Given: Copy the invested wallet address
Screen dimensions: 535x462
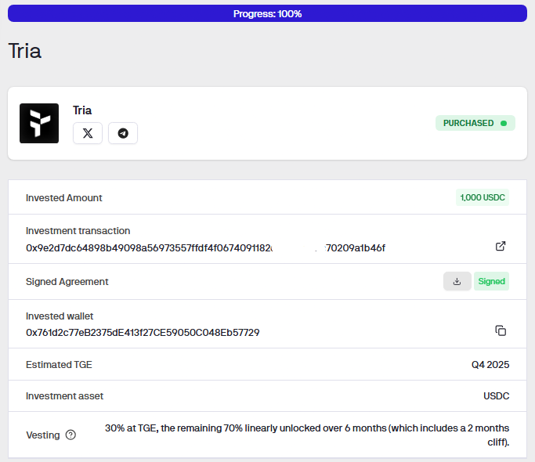Looking at the screenshot, I should pos(501,330).
